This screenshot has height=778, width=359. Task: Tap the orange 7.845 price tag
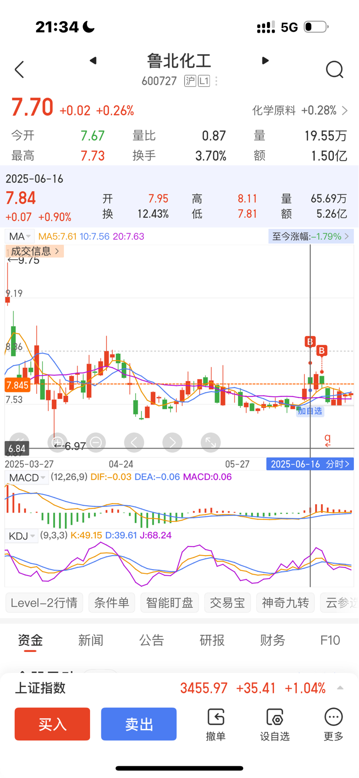pyautogui.click(x=17, y=385)
